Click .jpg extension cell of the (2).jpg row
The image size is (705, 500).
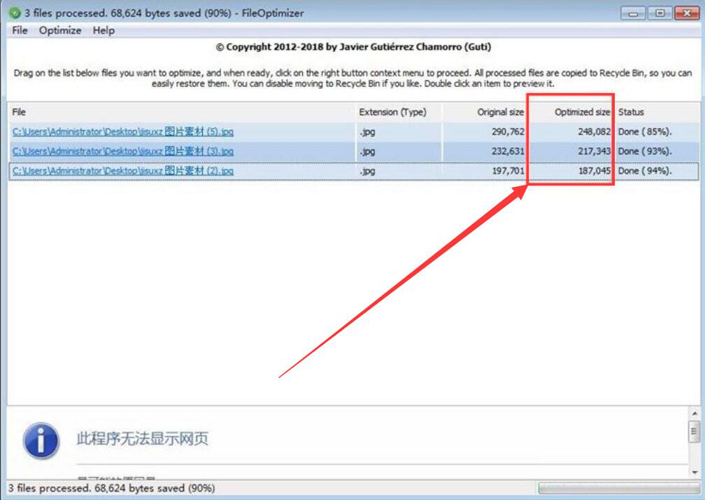click(367, 172)
